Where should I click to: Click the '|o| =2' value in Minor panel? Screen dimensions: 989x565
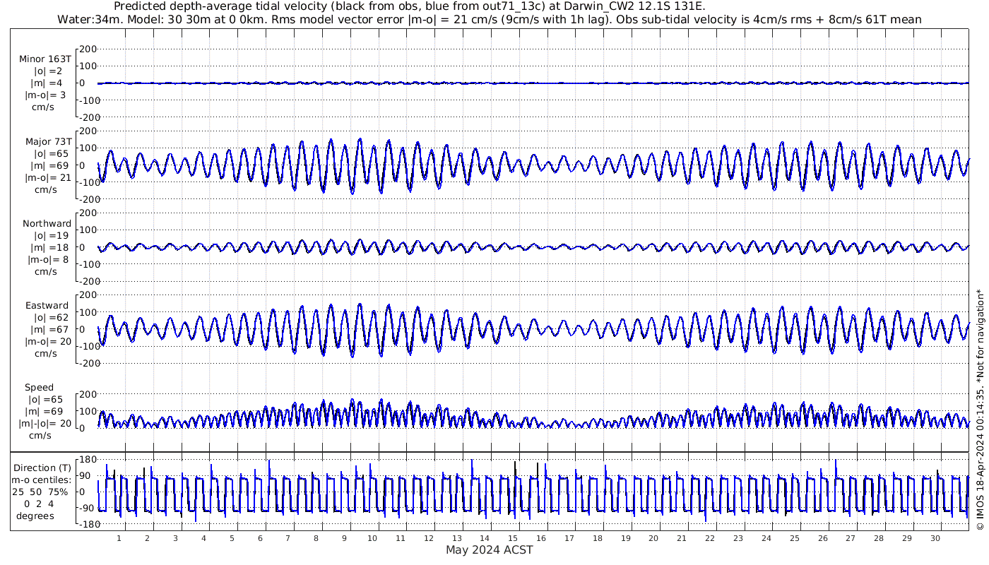point(48,71)
